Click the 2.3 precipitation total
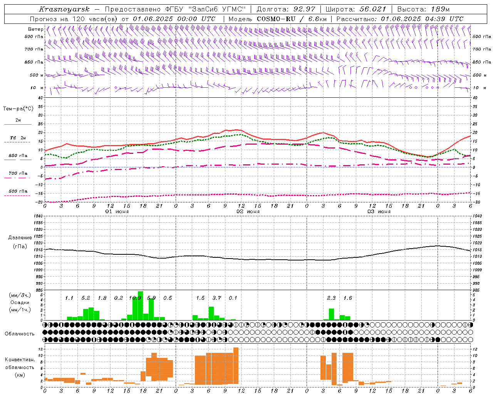The height and width of the screenshot is (394, 493). click(331, 298)
